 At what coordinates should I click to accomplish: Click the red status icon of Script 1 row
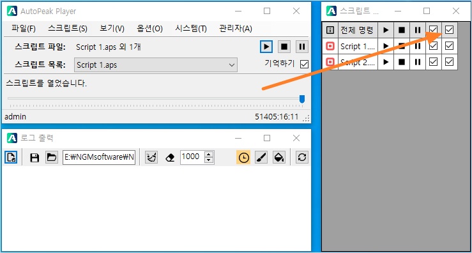point(330,46)
